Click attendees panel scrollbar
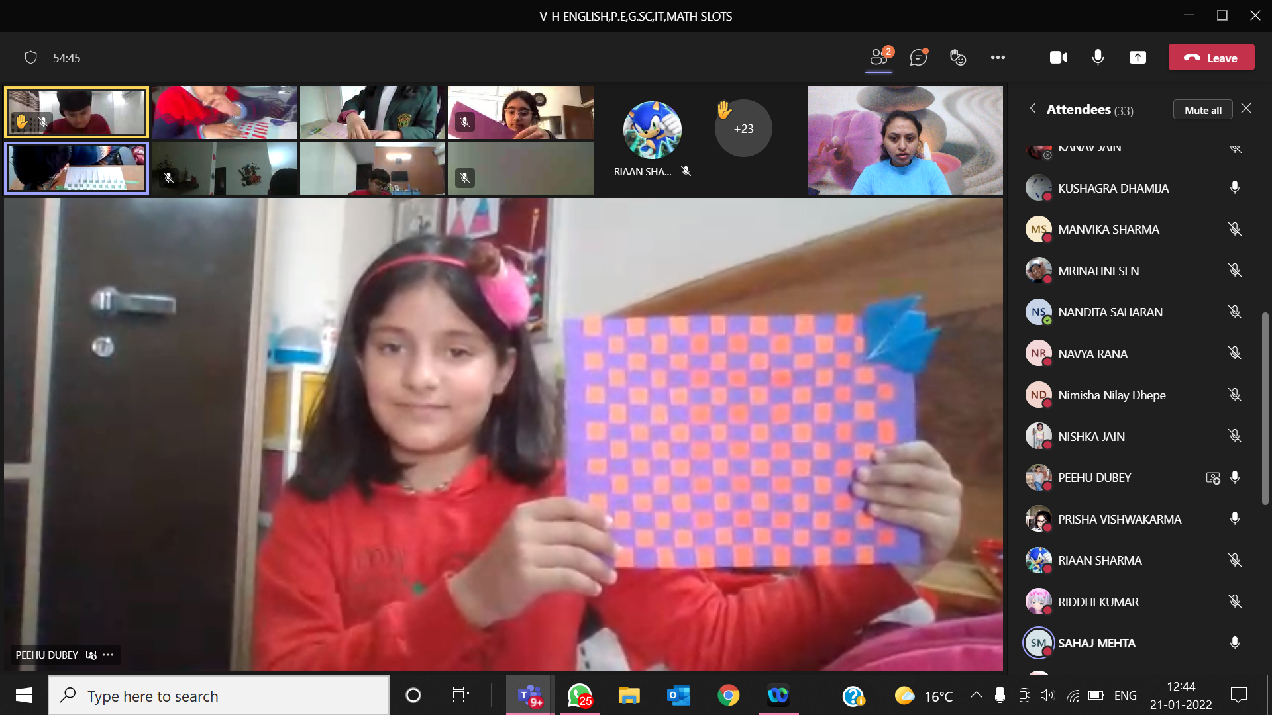The width and height of the screenshot is (1272, 715). (1265, 408)
